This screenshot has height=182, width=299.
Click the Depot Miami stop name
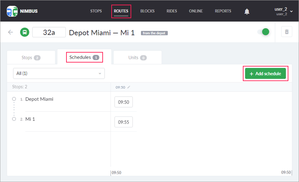39,99
